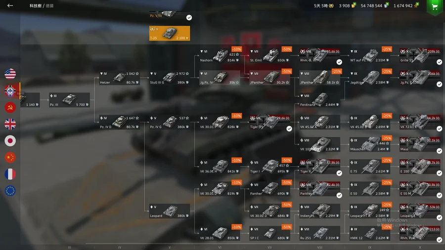Viewport: 445px width, 250px height.
Task: Select the France flag nation icon
Action: point(10,174)
